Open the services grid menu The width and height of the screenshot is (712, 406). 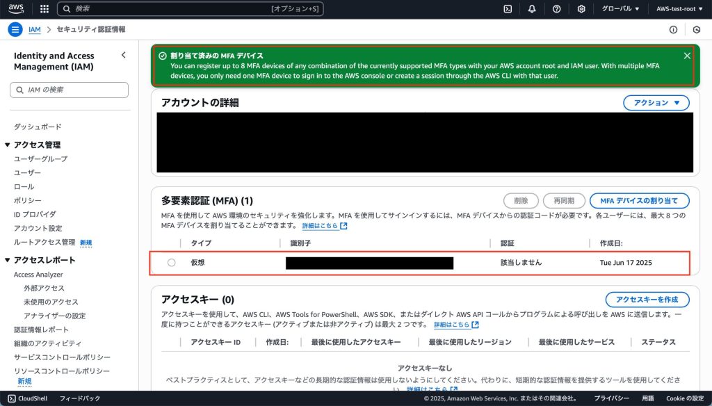(x=44, y=8)
